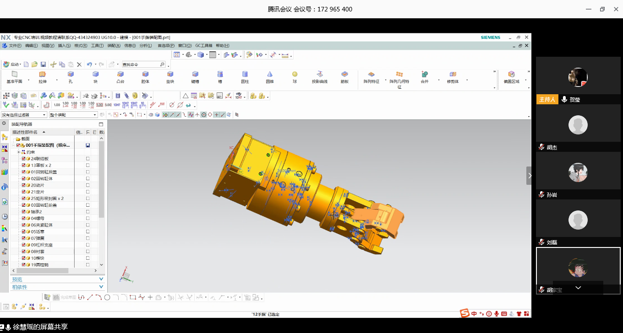Click the 球 (Sphere) primitive icon
The width and height of the screenshot is (623, 333).
click(295, 75)
